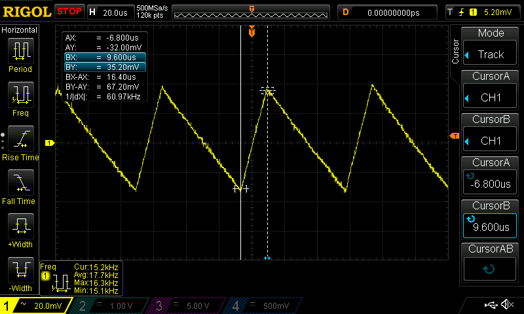Click the Min:15.1kHz frequency value
This screenshot has width=524, height=314.
pyautogui.click(x=96, y=290)
